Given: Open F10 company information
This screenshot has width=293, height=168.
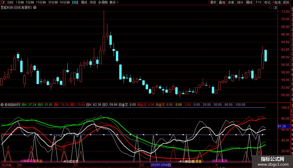Looking at the screenshot, I should [x=259, y=2].
